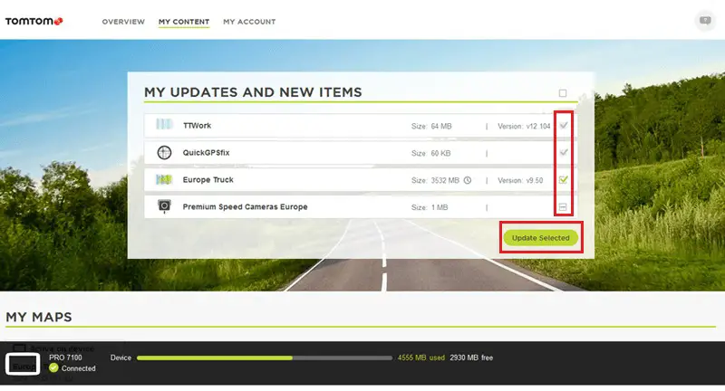Viewport: 725px width, 391px height.
Task: Click the device thumbnail in status bar
Action: (23, 364)
